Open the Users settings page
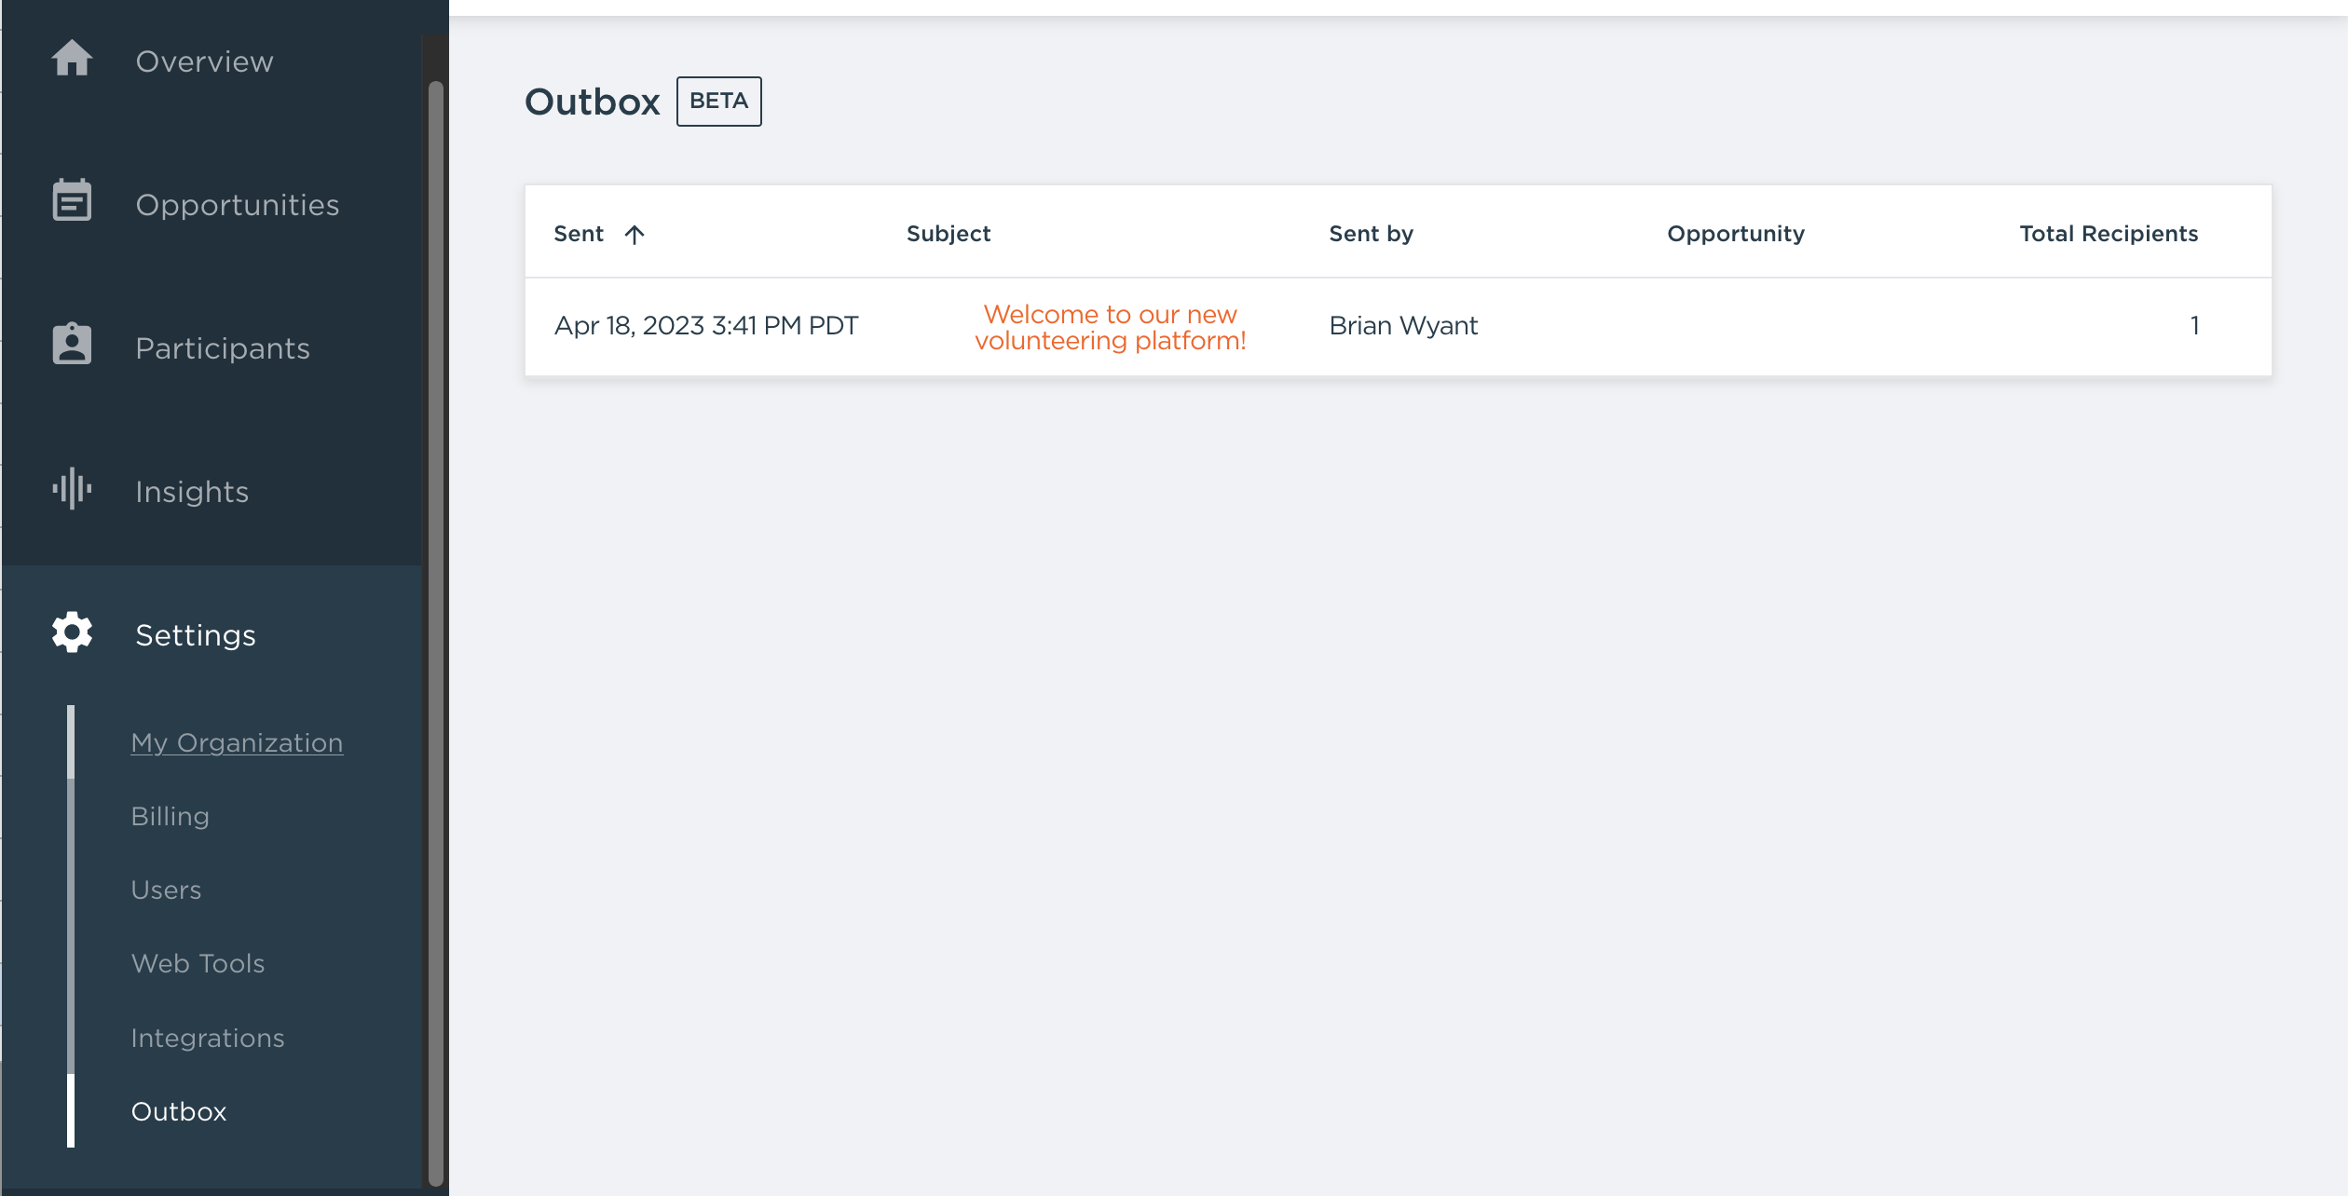Image resolution: width=2348 pixels, height=1196 pixels. 166,890
